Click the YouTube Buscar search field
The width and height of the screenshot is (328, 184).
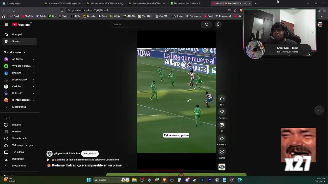click(x=156, y=24)
